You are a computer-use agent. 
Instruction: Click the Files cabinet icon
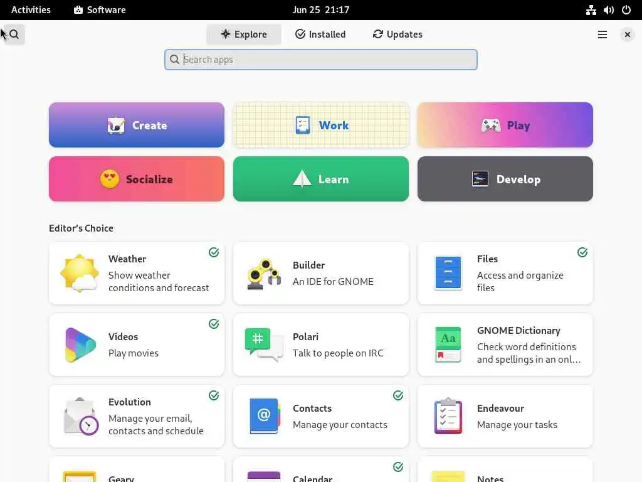[448, 274]
